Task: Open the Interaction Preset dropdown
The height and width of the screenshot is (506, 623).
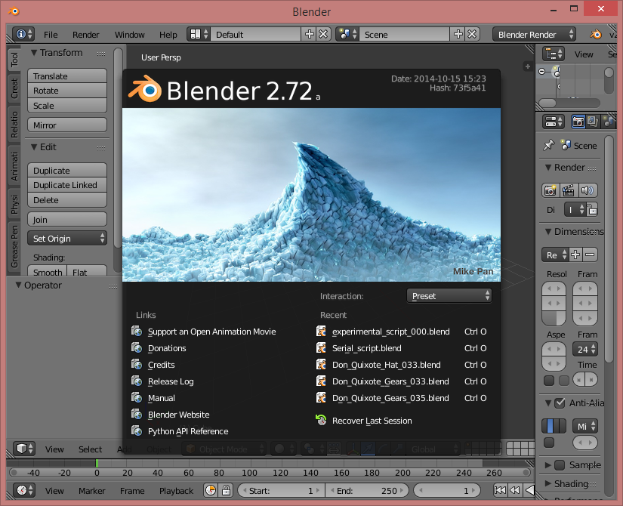Action: [449, 296]
